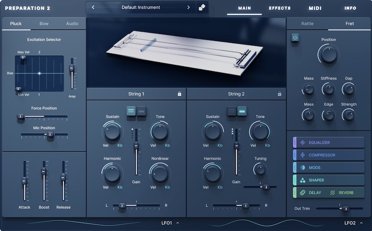
Task: Enable first mode button on String 1
Action: pyautogui.click(x=131, y=111)
